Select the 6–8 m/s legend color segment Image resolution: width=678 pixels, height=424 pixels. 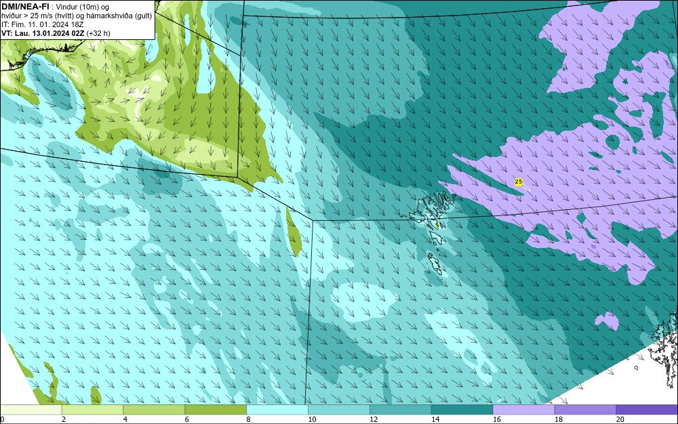coord(216,409)
